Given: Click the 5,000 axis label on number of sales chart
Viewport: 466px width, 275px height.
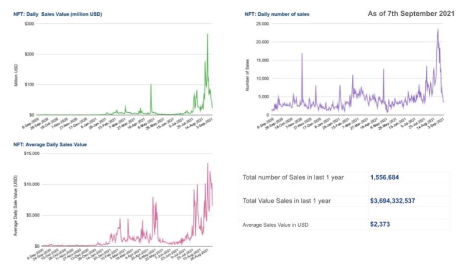Looking at the screenshot, I should [x=263, y=97].
